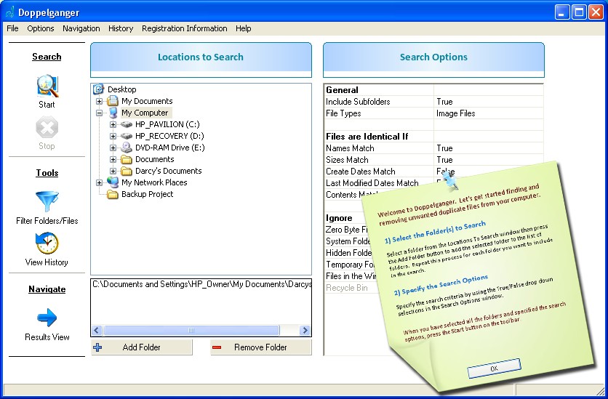Click the HP_PAVILION (C:) drive icon
The width and height of the screenshot is (608, 399).
(127, 124)
